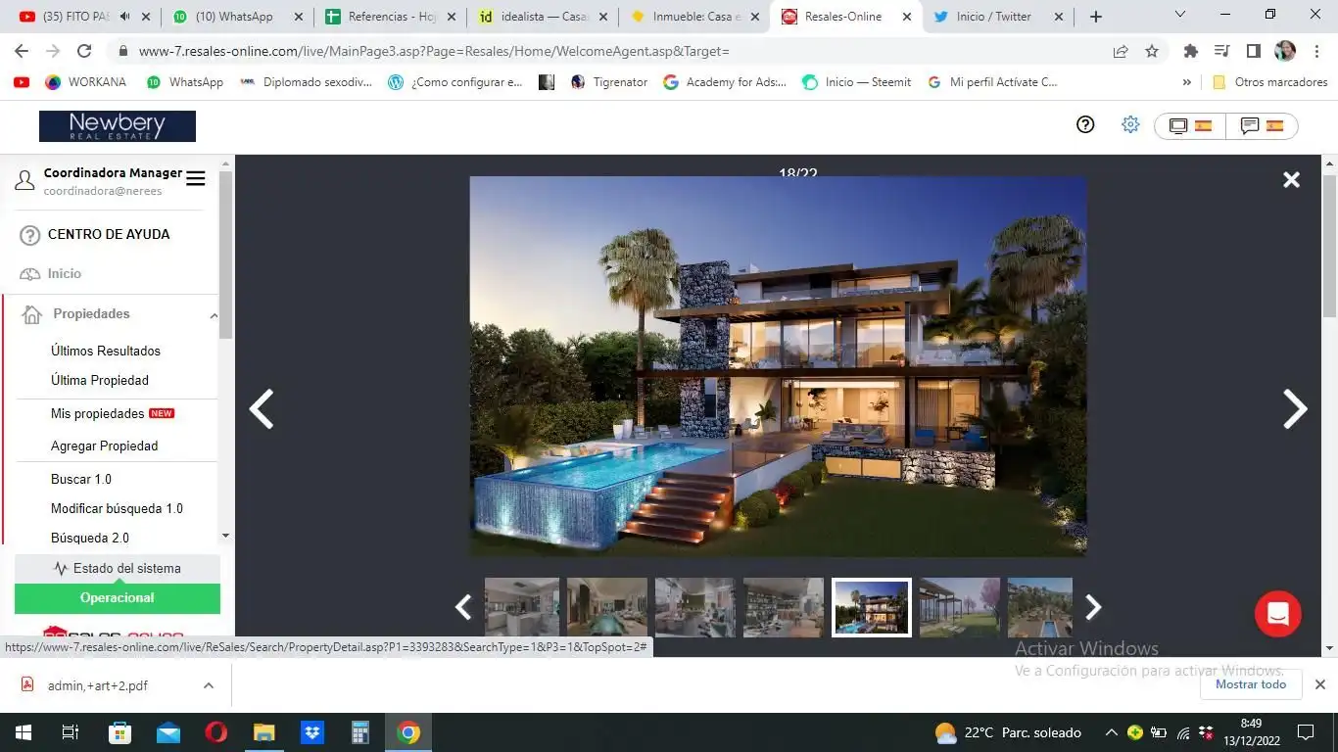This screenshot has height=752, width=1338.
Task: Move thumbnail strip to earlier thumbnails
Action: click(463, 607)
